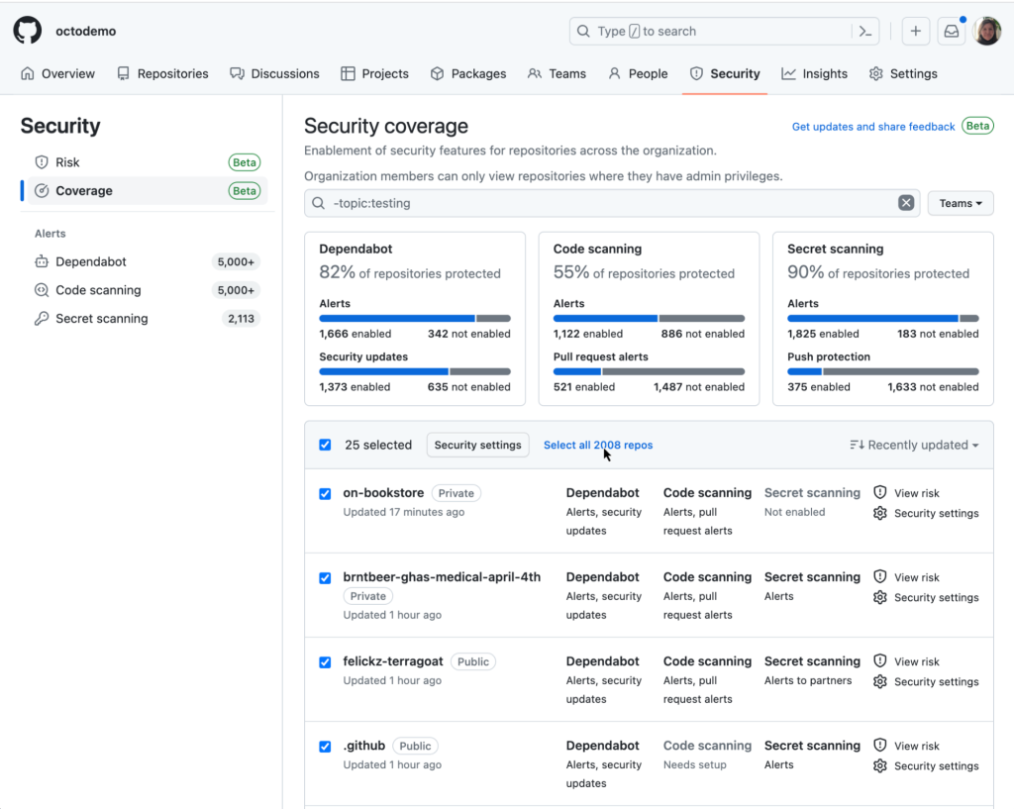
Task: Open the notifications inbox icon
Action: [x=951, y=32]
